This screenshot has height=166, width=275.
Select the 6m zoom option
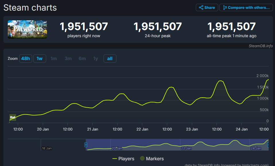click(x=82, y=58)
